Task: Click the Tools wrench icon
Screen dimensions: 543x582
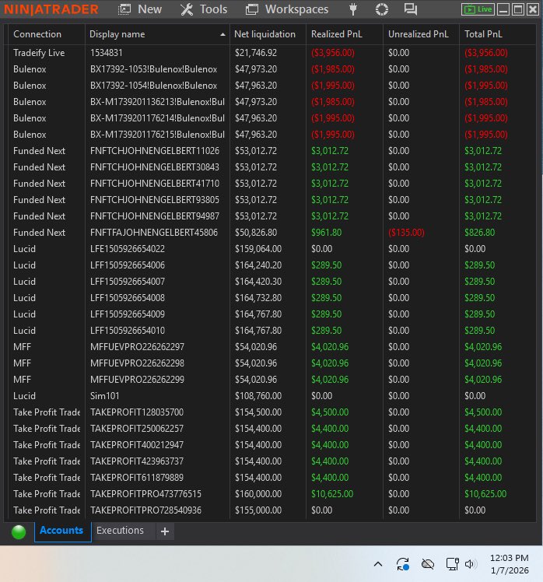Action: (187, 9)
